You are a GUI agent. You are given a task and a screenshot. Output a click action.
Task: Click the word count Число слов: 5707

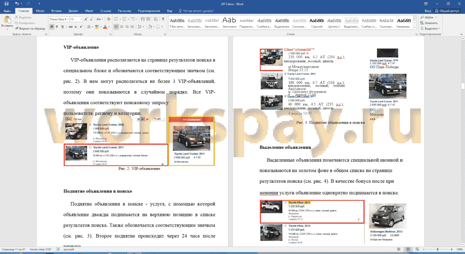tap(40, 249)
